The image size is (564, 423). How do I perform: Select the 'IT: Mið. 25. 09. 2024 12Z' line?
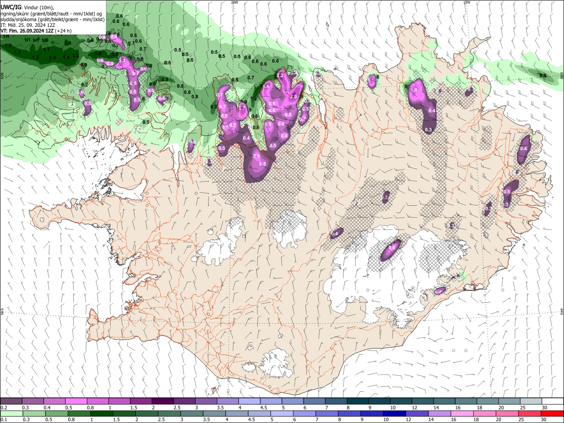[x=28, y=25]
